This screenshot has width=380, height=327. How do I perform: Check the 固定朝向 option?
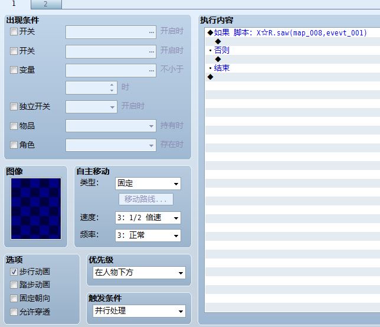coord(14,298)
